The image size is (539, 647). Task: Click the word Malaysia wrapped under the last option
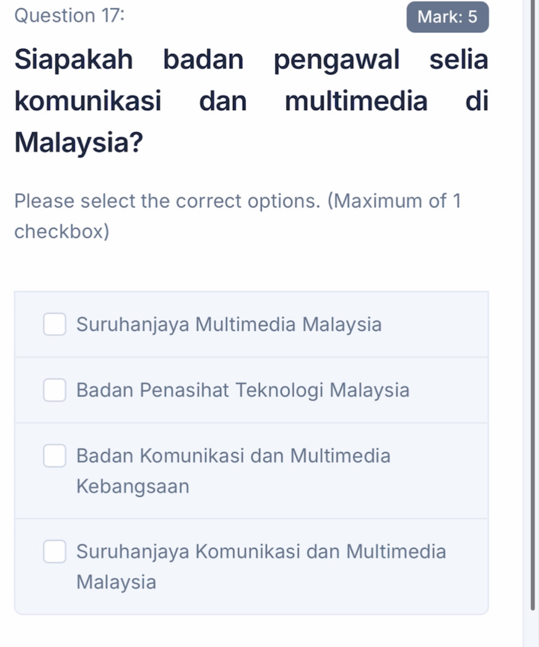pyautogui.click(x=116, y=582)
